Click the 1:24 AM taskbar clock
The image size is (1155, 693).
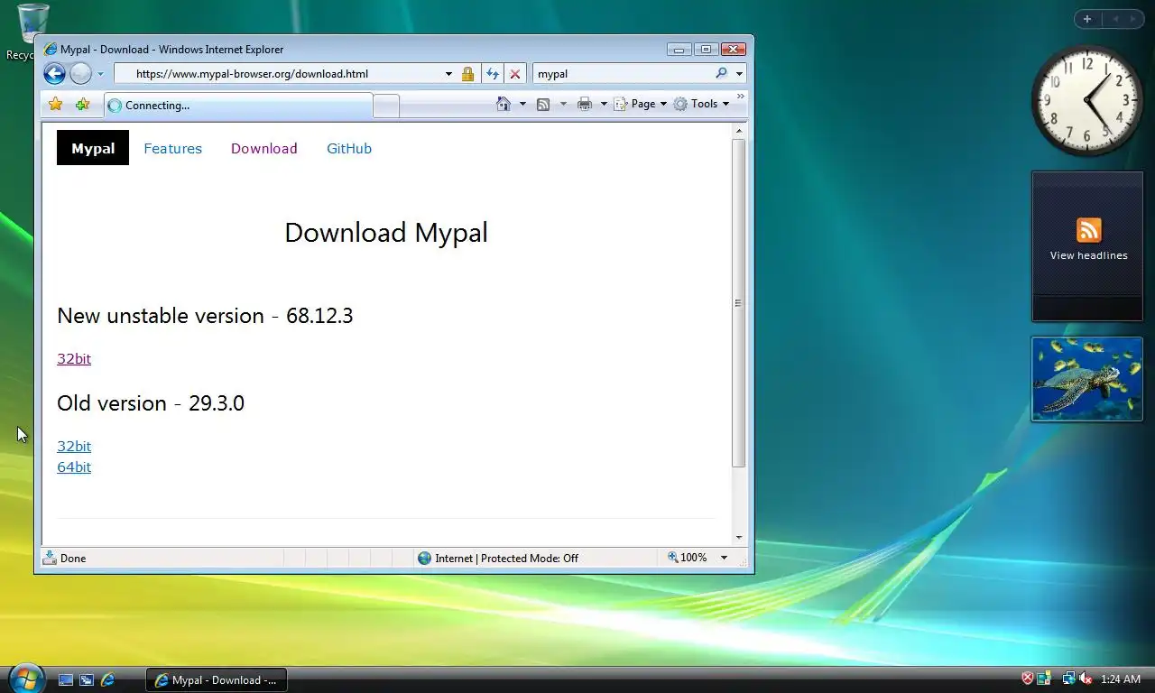point(1121,679)
